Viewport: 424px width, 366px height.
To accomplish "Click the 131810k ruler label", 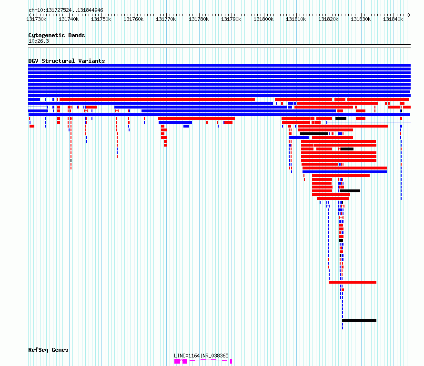I will tap(296, 19).
